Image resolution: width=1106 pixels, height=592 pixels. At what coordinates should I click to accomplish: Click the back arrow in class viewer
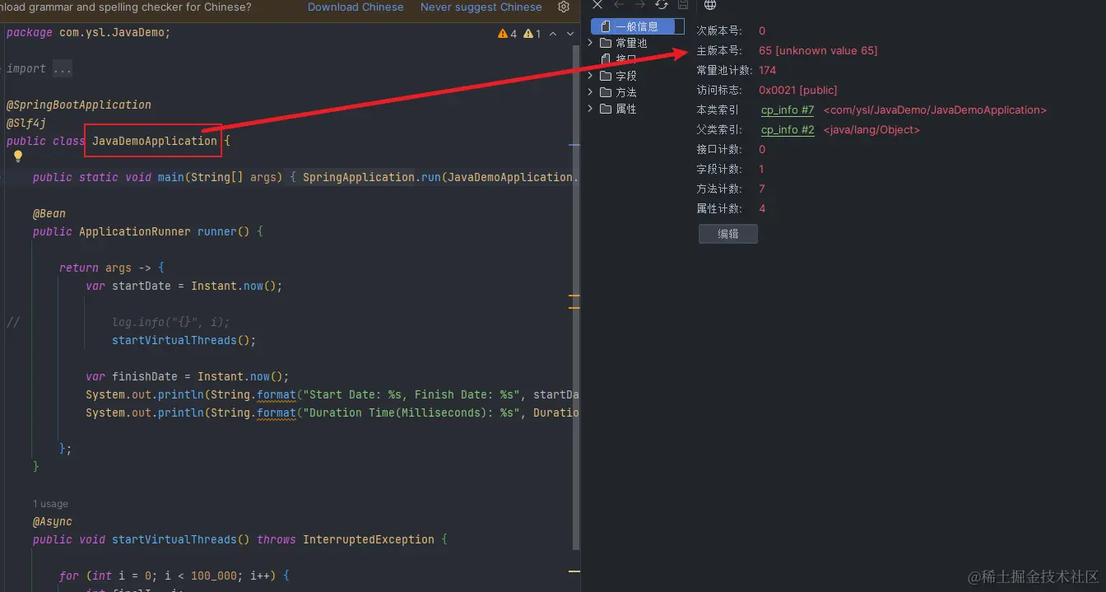[619, 5]
